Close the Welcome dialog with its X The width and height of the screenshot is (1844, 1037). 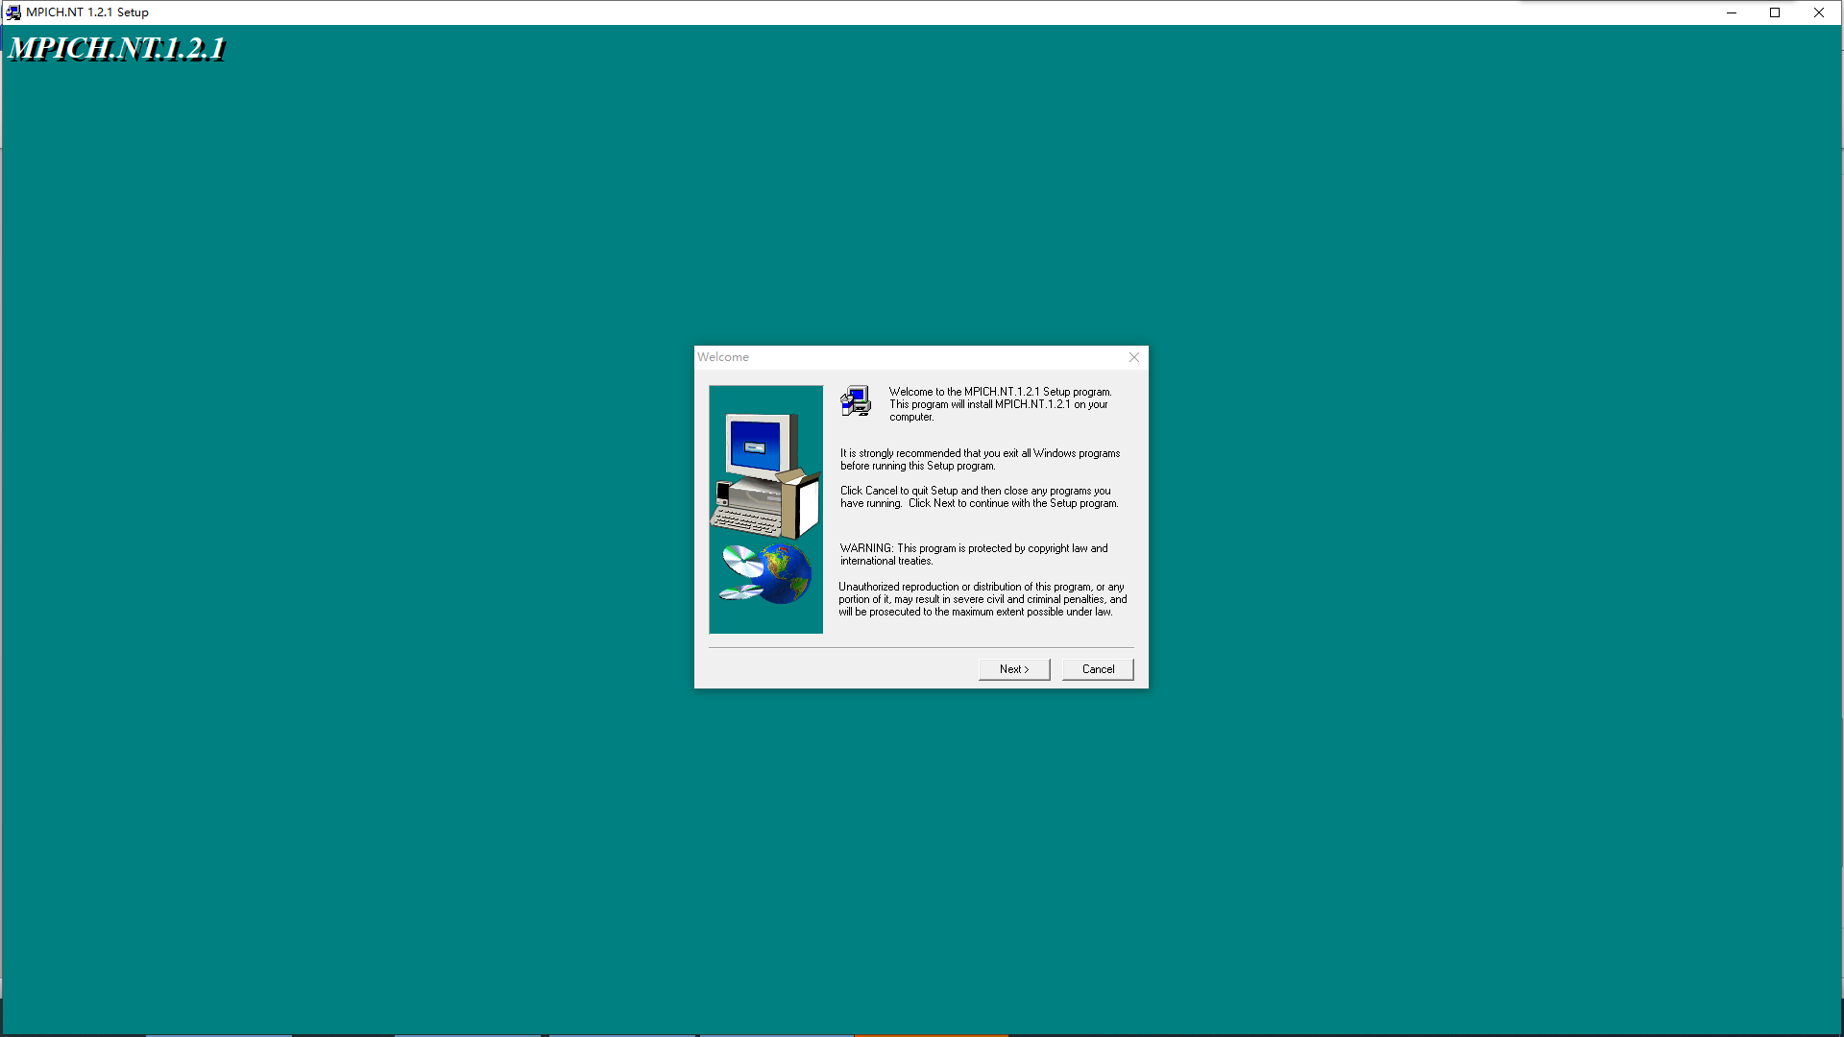tap(1134, 356)
